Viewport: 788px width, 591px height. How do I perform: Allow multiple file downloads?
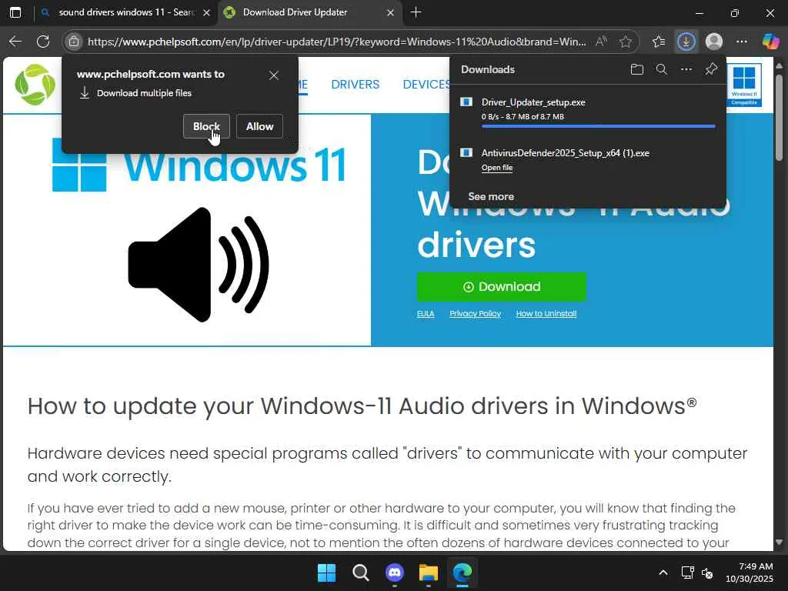click(x=259, y=126)
